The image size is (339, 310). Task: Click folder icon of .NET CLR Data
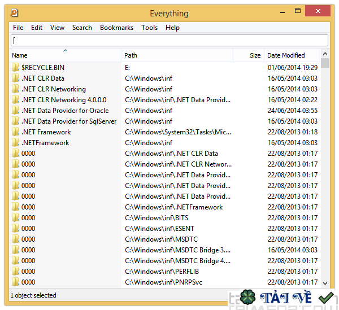[x=15, y=78]
